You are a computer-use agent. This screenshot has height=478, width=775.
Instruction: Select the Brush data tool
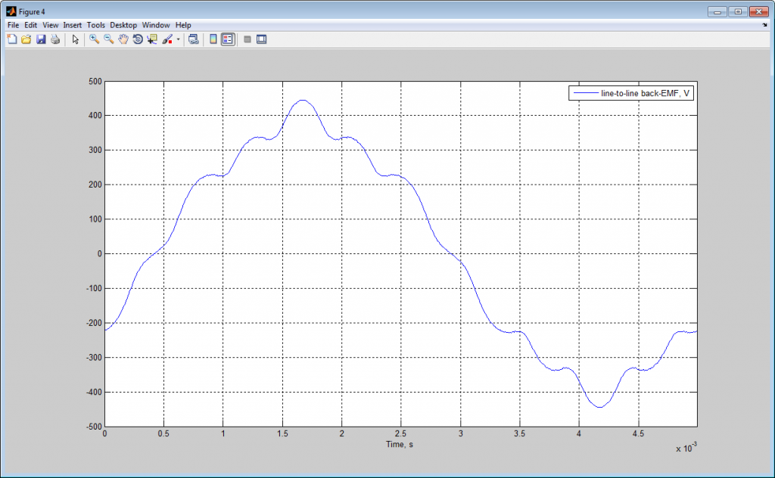(167, 39)
